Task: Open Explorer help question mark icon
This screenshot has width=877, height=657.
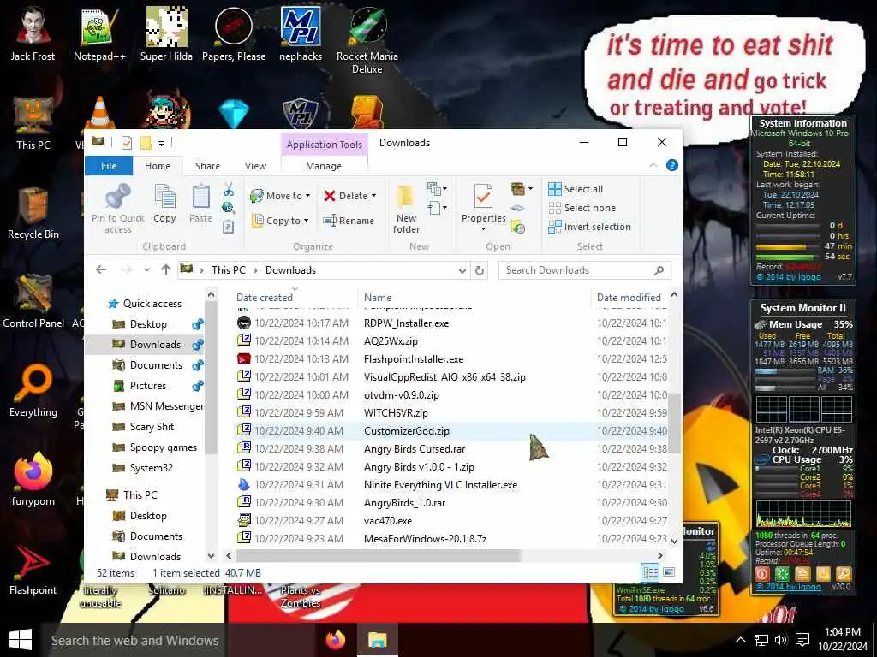Action: pyautogui.click(x=672, y=165)
